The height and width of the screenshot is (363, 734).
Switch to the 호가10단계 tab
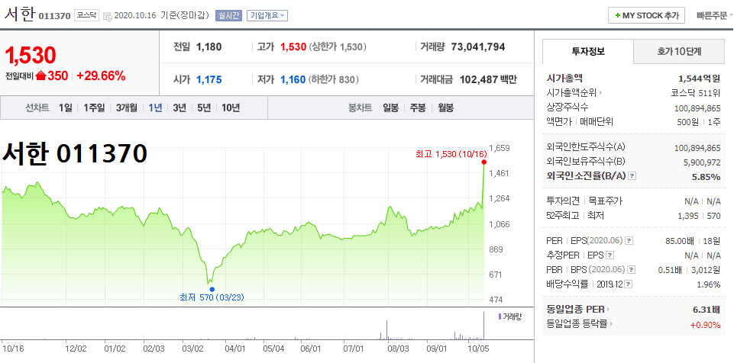679,51
